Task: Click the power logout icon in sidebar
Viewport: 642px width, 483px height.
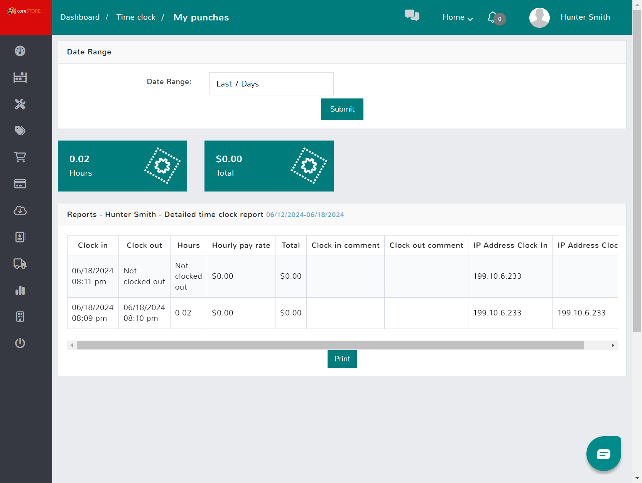Action: pyautogui.click(x=20, y=343)
